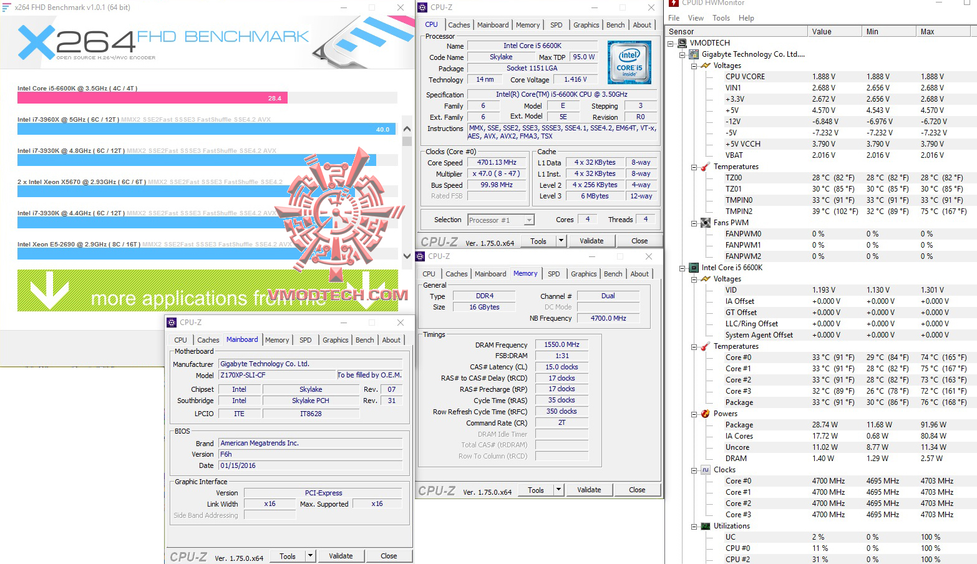This screenshot has width=977, height=564.
Task: Click the Voltages icon under Intel Core i5 6600K
Action: click(706, 279)
